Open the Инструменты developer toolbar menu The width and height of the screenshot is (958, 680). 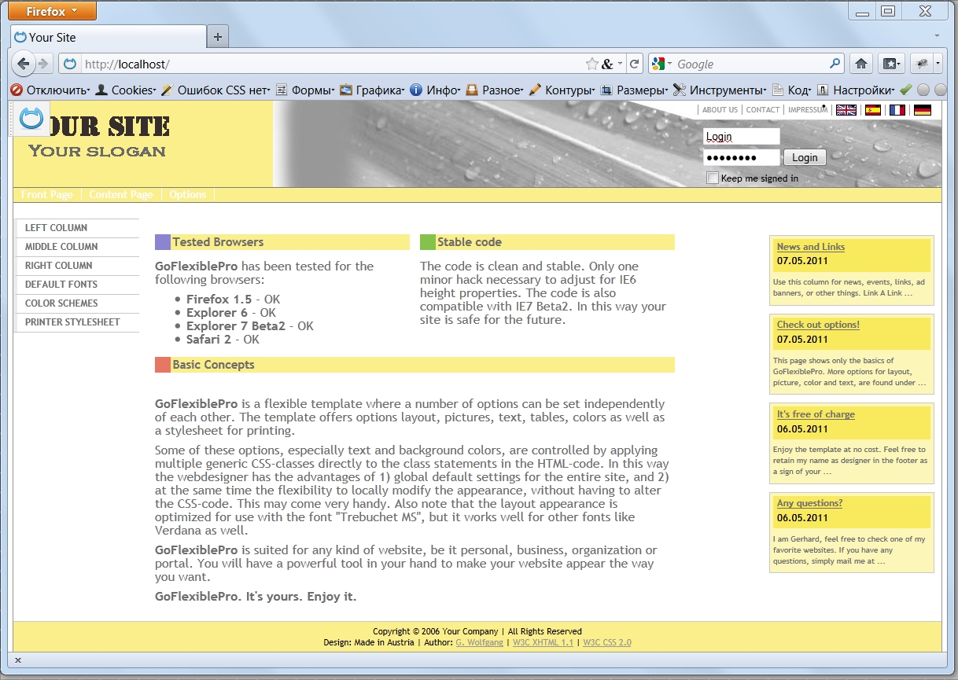tap(720, 90)
